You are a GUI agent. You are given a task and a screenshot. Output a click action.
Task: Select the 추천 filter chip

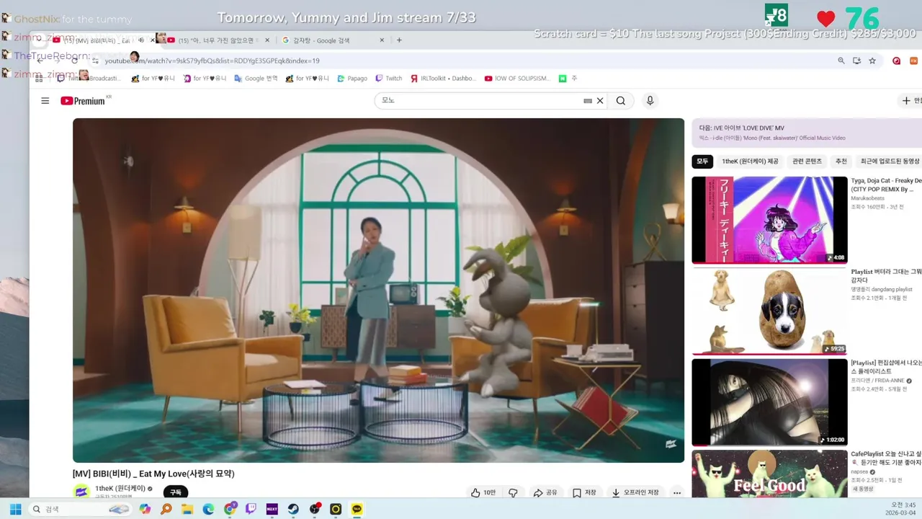click(x=841, y=161)
